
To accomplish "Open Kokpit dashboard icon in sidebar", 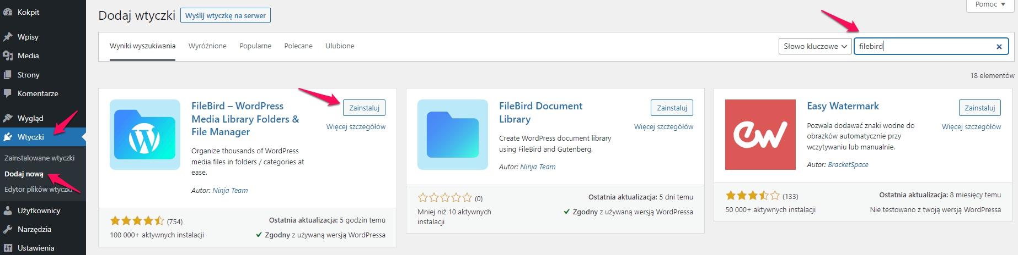I will pos(8,12).
